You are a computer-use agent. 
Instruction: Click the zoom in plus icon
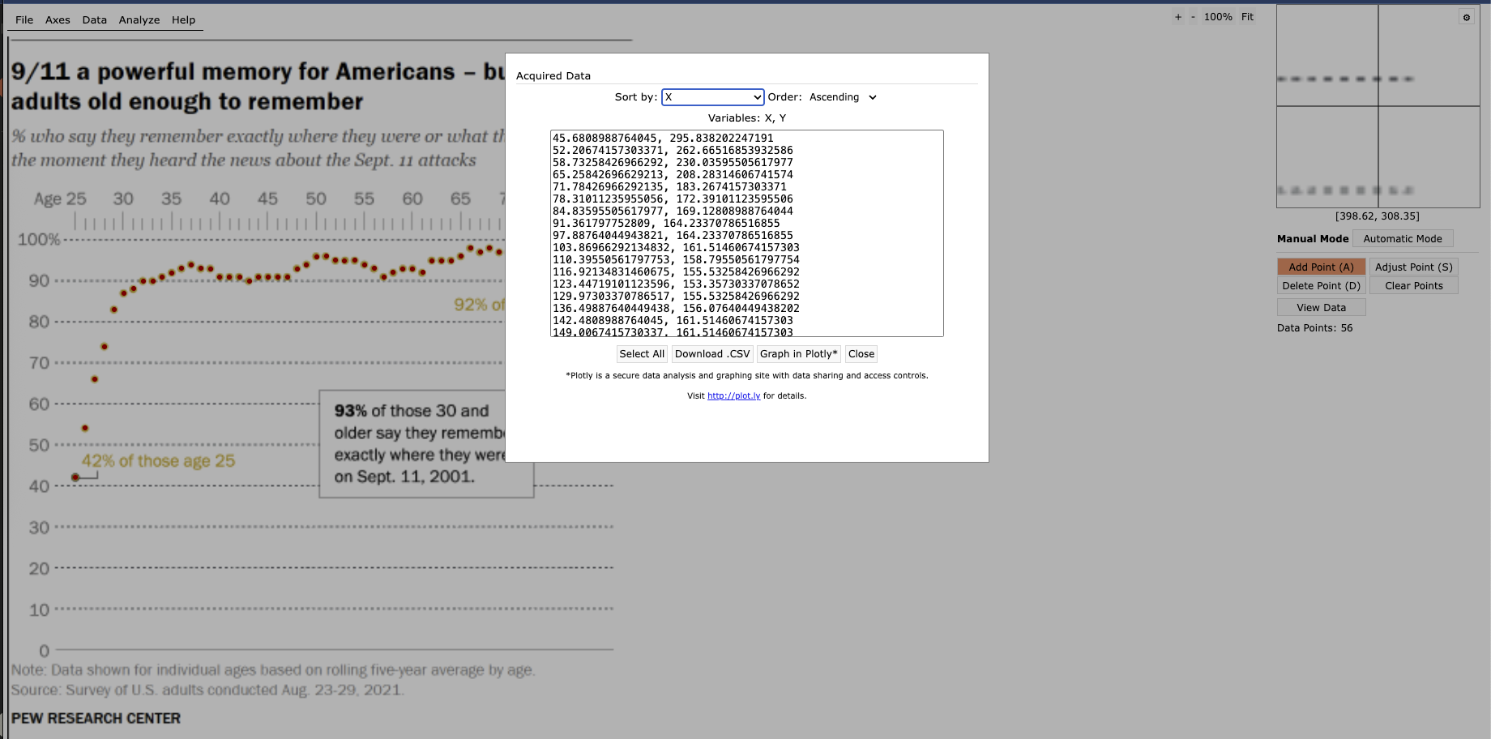(x=1178, y=17)
